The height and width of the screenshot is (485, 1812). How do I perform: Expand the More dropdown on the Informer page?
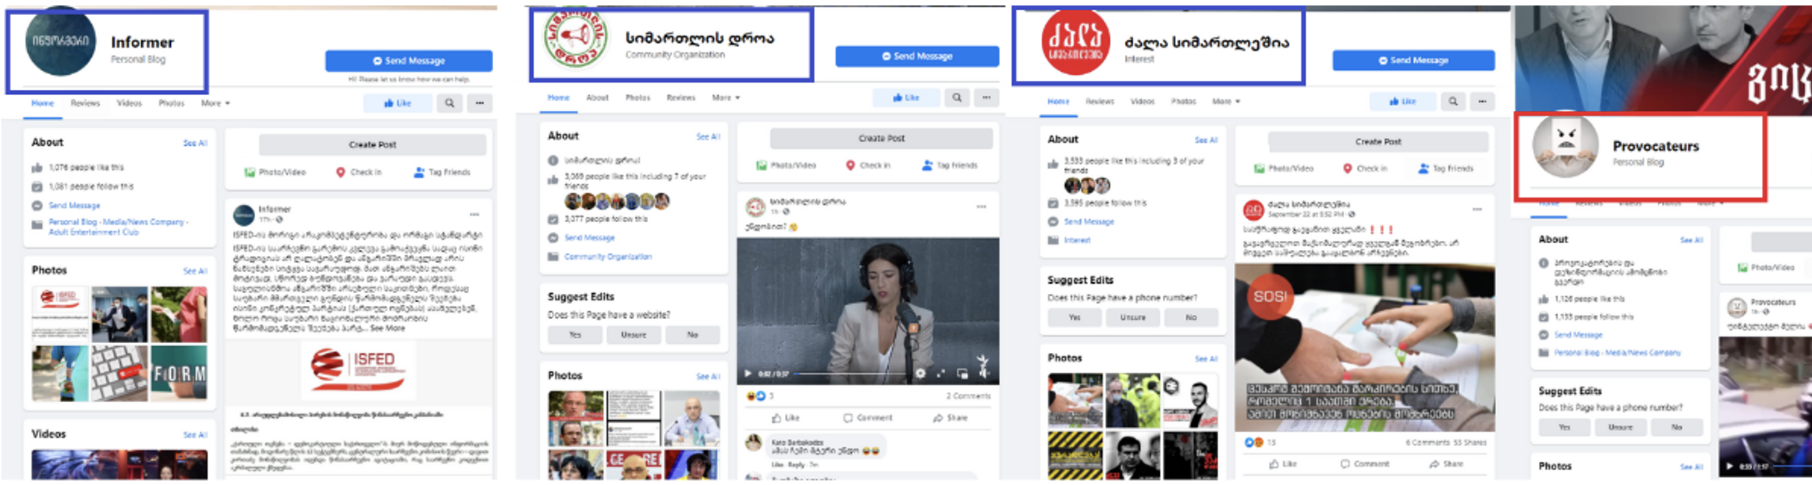215,103
